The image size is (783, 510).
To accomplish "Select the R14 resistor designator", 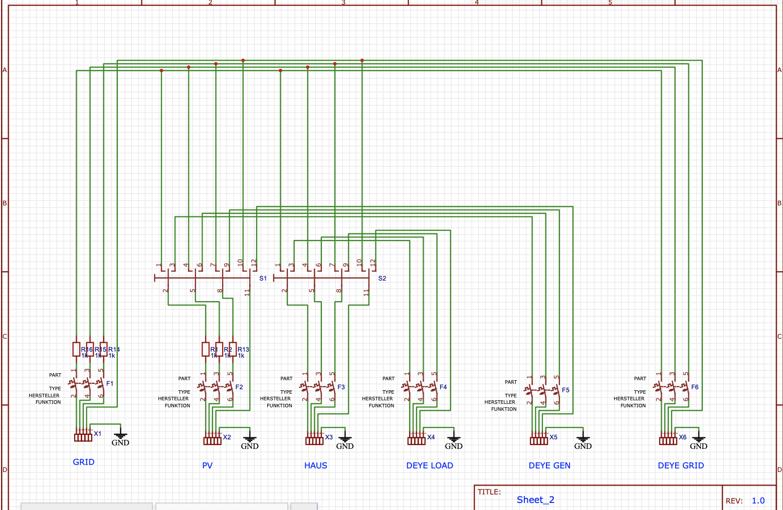I will point(114,350).
